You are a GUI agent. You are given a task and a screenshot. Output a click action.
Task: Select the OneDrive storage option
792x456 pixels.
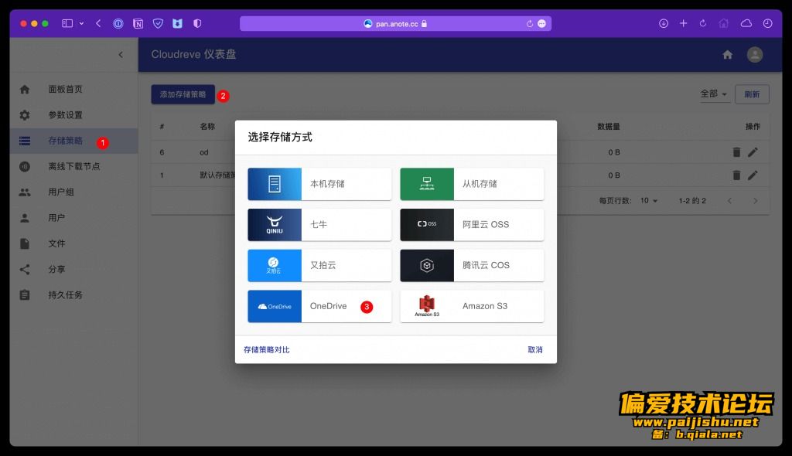pos(319,306)
